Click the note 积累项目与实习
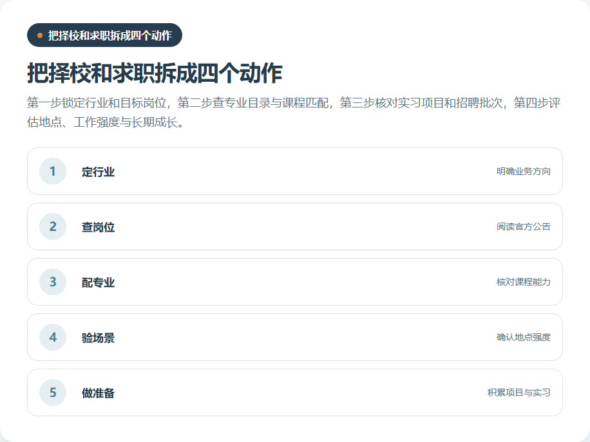 pyautogui.click(x=519, y=392)
